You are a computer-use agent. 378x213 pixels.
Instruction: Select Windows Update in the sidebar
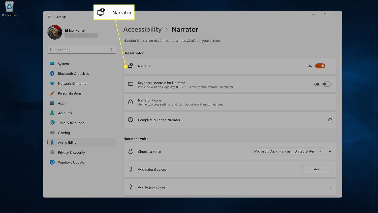[x=82, y=162]
